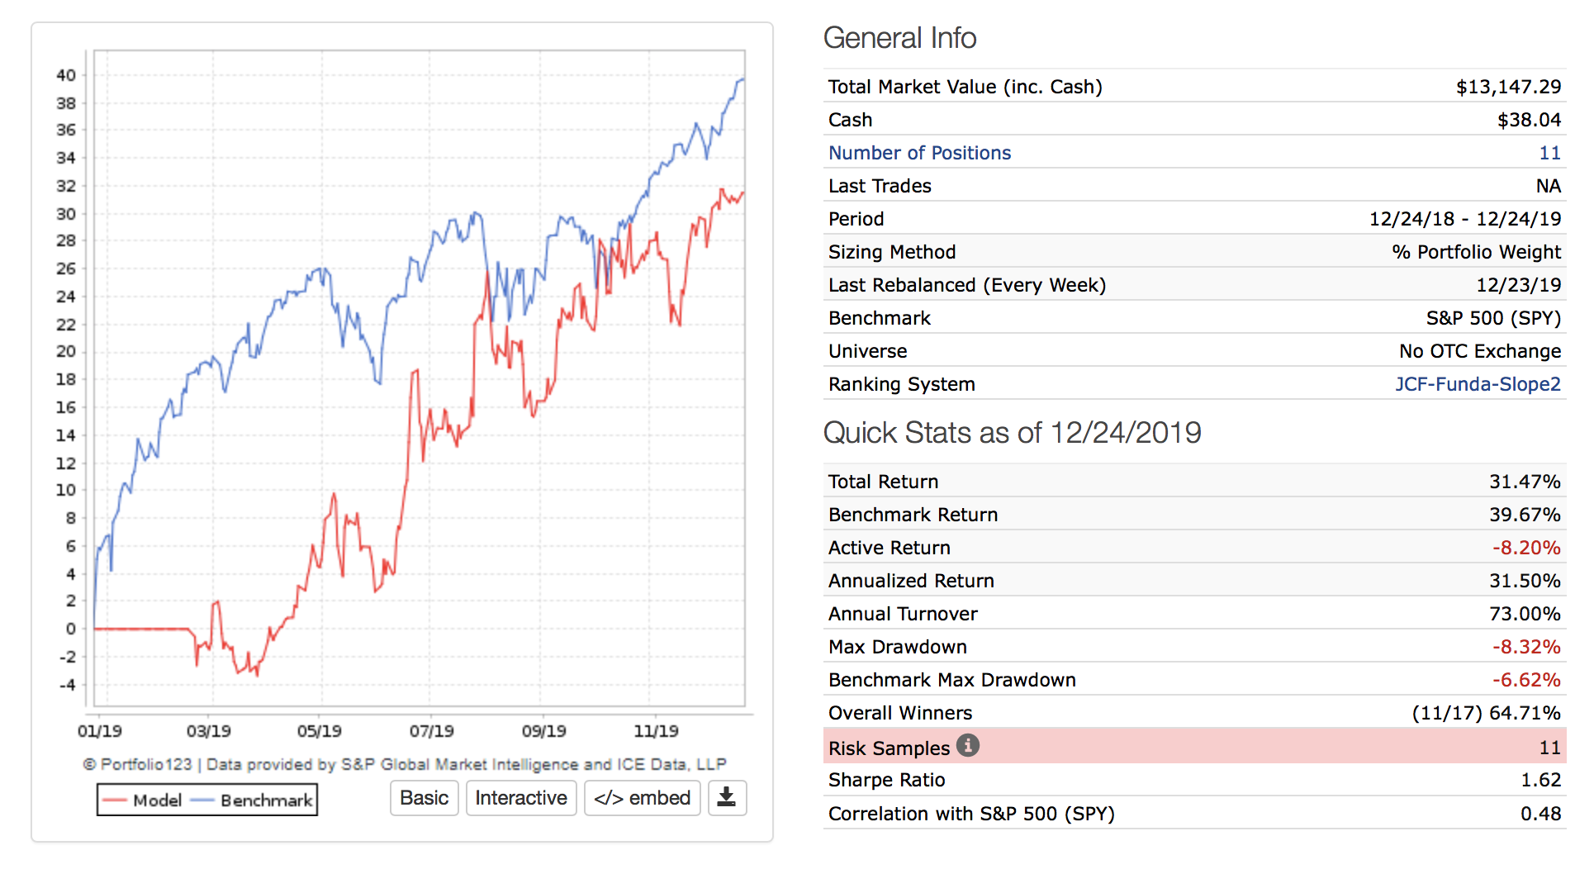Viewport: 1594px width, 874px height.
Task: Click the blue Benchmark line swatch
Action: coord(202,800)
